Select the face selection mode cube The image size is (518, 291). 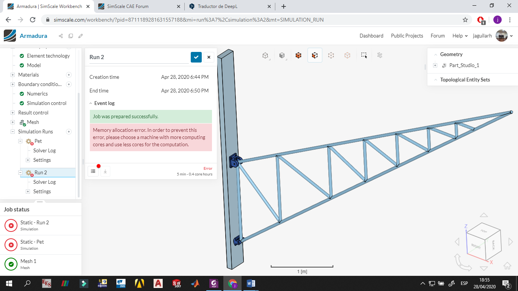[x=315, y=55]
